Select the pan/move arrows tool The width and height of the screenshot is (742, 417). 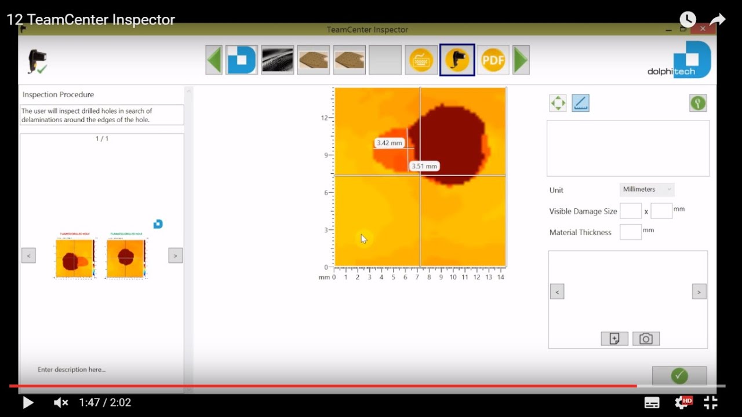(x=558, y=103)
